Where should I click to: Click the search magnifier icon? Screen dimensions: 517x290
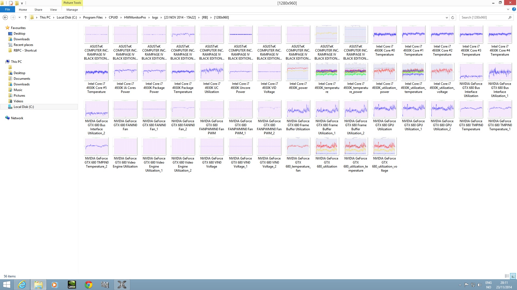(x=510, y=17)
